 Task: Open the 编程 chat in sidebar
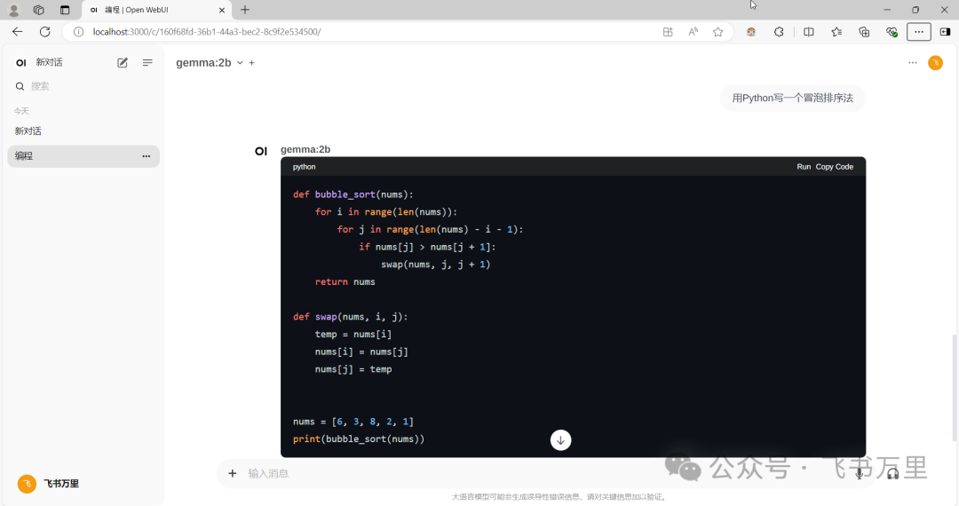coord(83,156)
